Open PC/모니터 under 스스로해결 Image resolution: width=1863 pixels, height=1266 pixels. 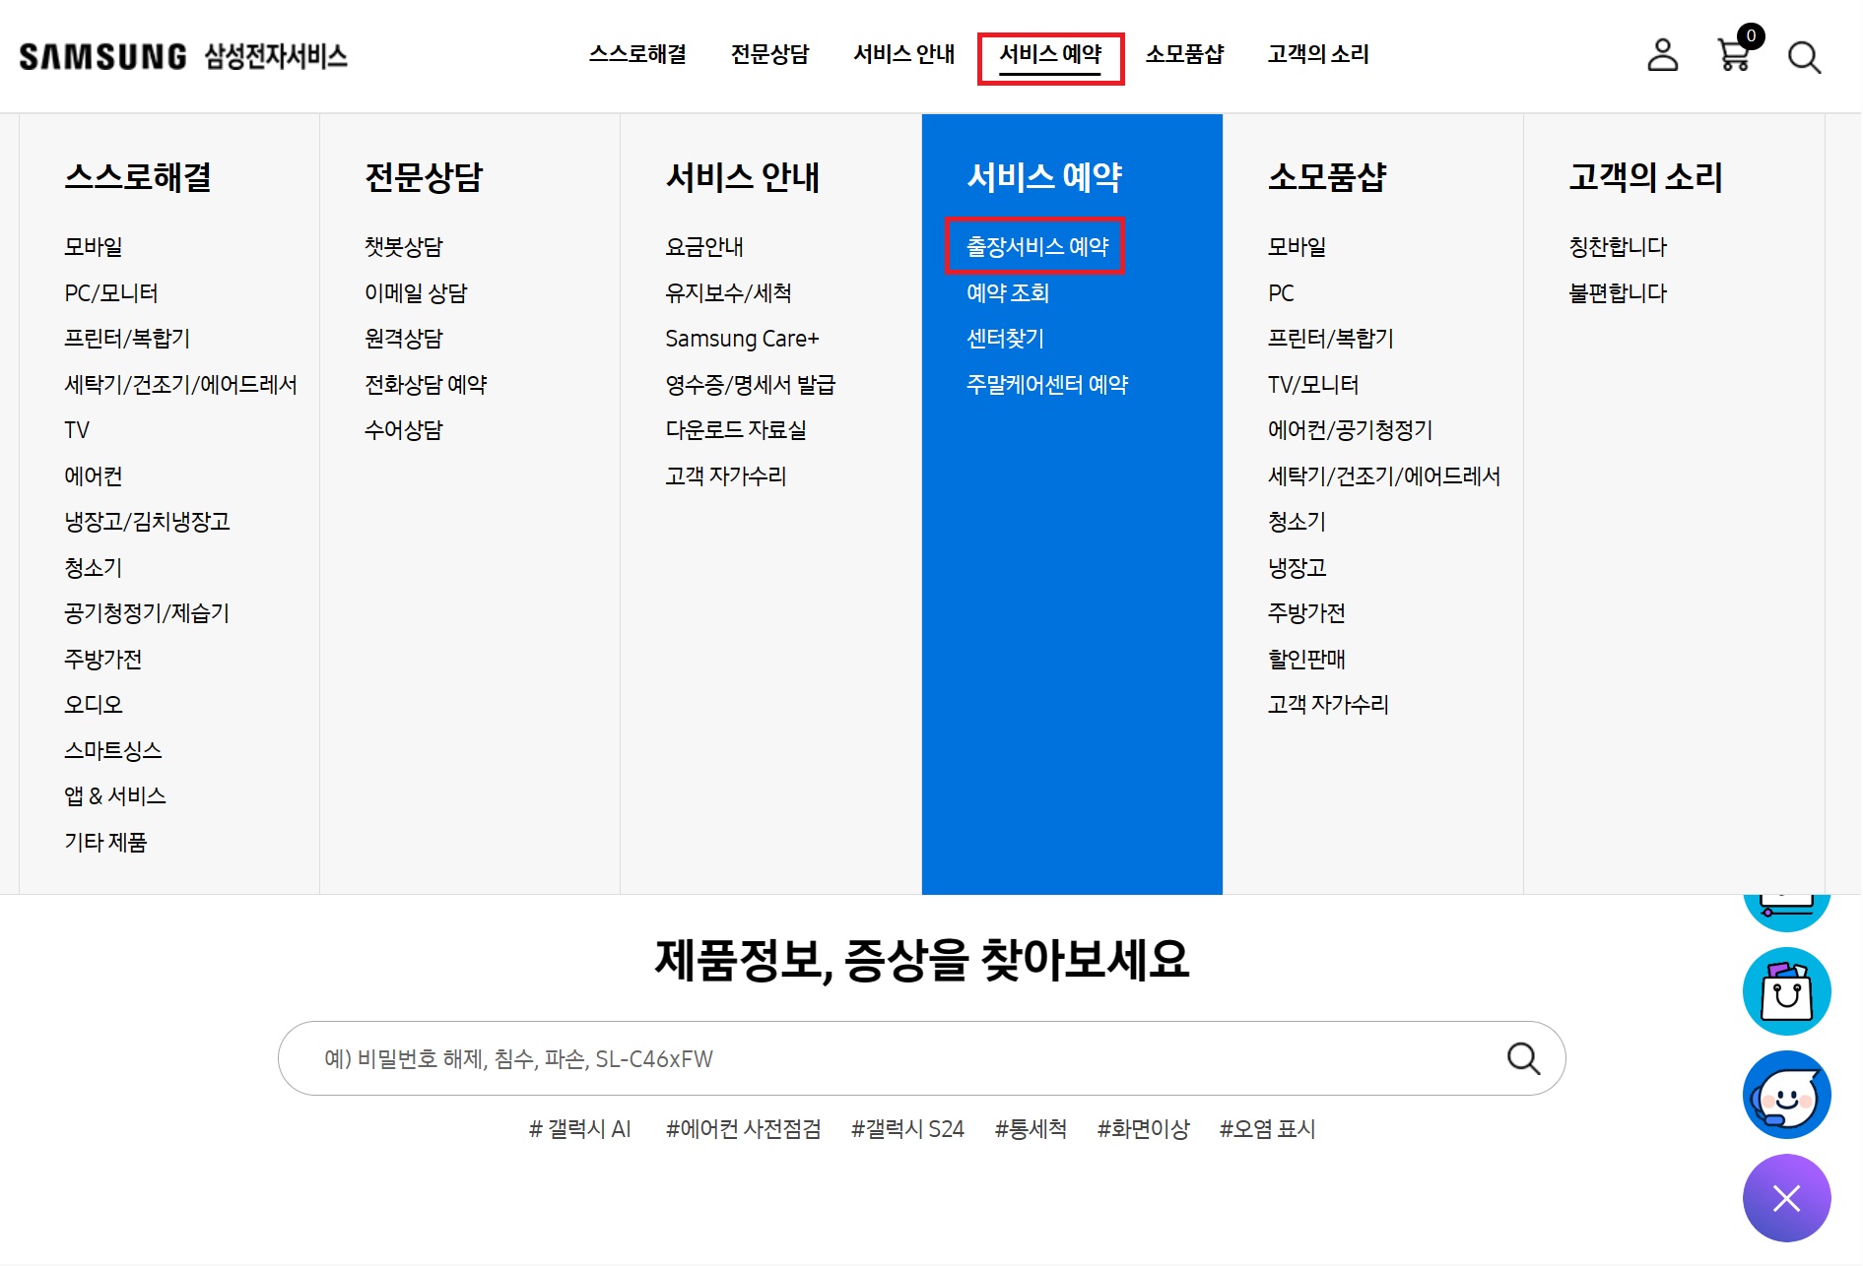point(110,292)
